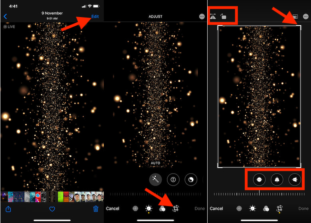Go back using the blue back chevron

point(5,16)
